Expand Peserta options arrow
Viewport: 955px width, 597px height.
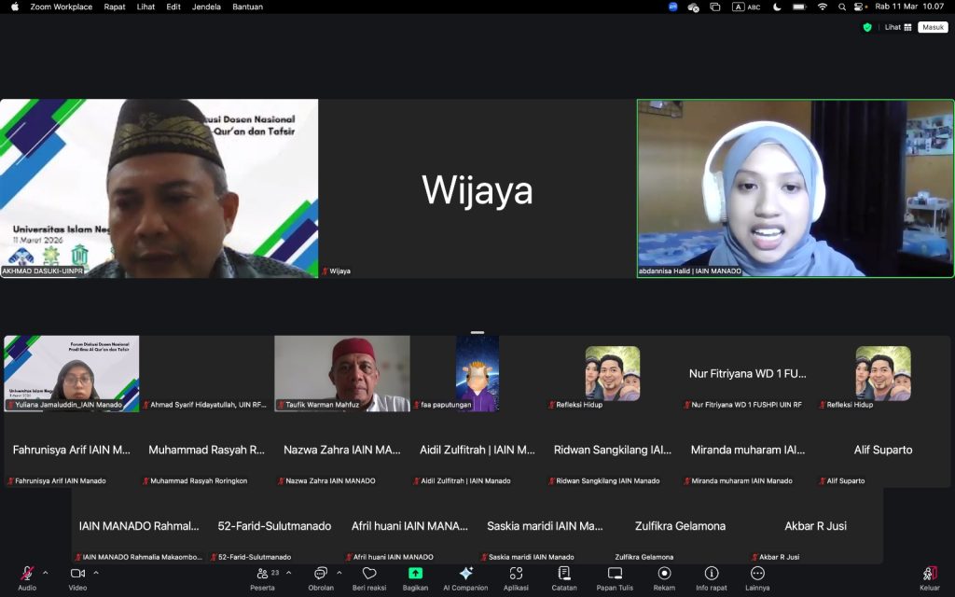(x=288, y=572)
